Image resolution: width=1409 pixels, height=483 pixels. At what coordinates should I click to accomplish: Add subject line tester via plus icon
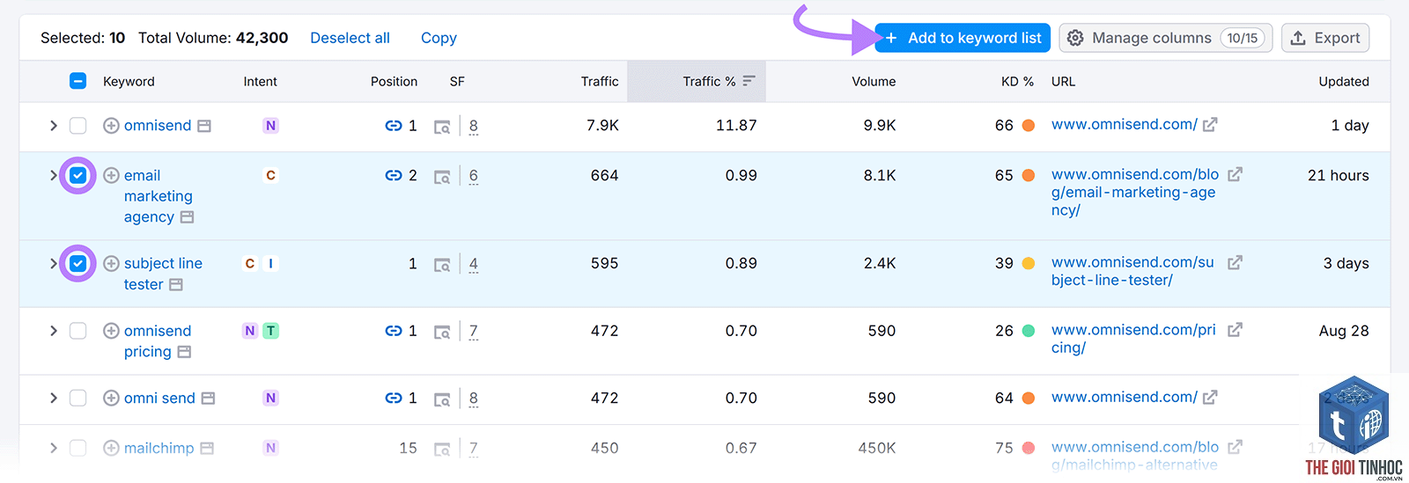pyautogui.click(x=111, y=263)
